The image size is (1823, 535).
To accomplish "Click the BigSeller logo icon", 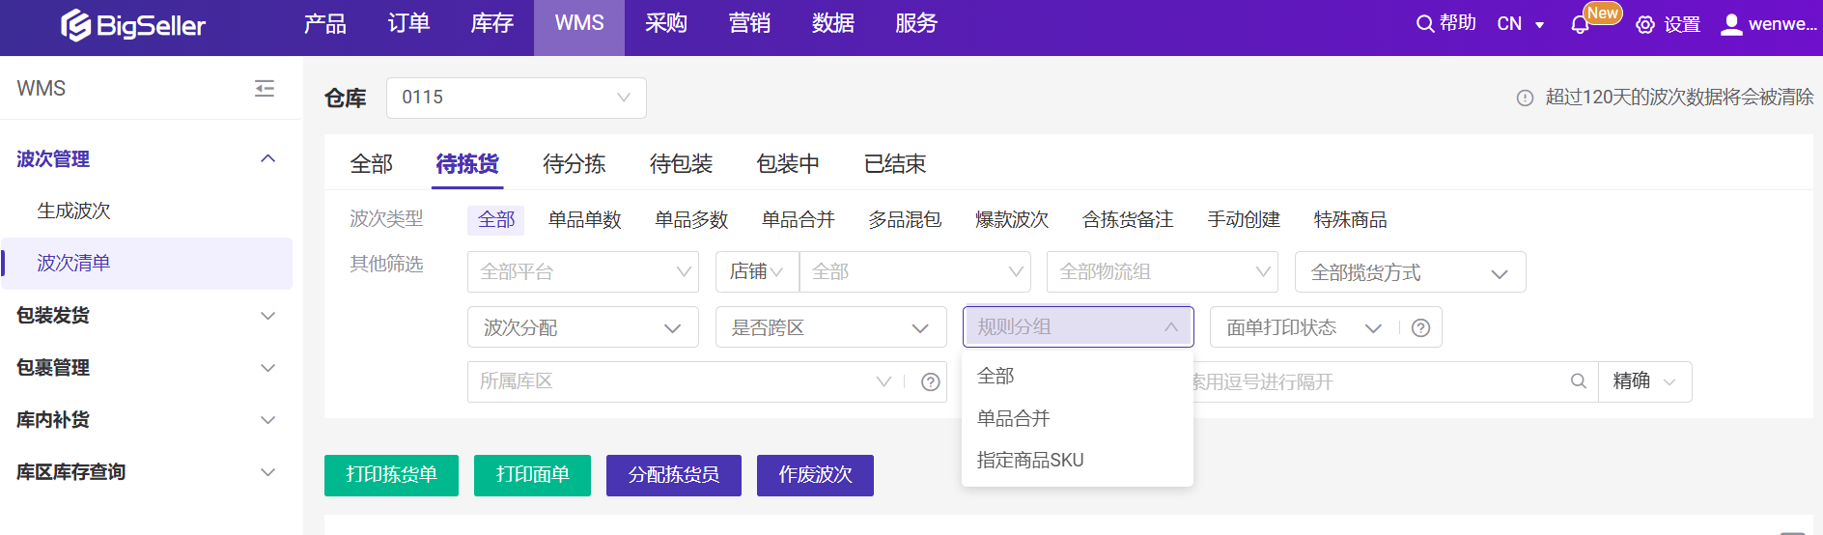I will 75,25.
